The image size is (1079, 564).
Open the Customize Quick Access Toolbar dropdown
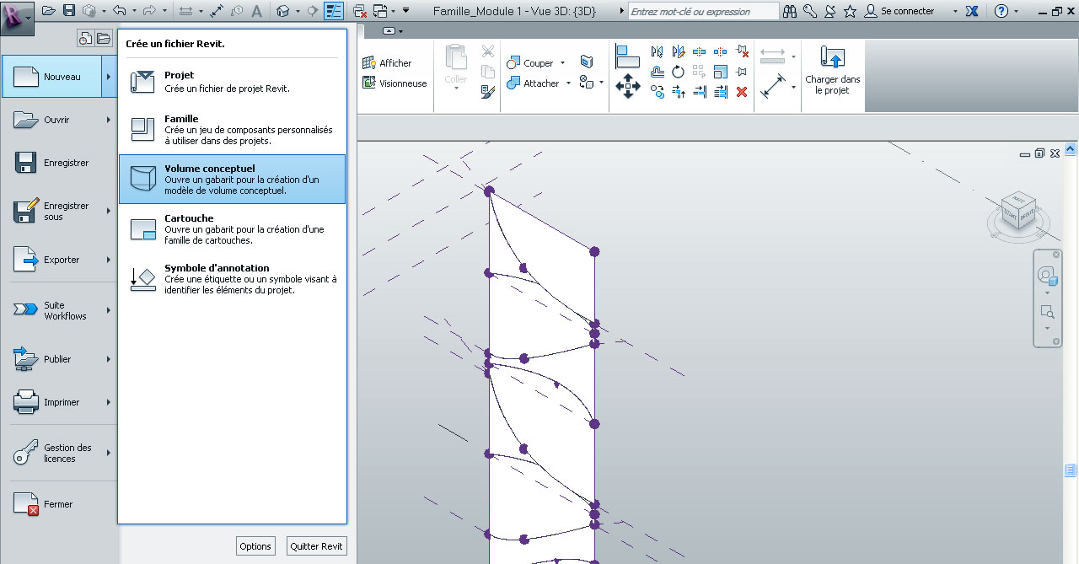tap(405, 11)
